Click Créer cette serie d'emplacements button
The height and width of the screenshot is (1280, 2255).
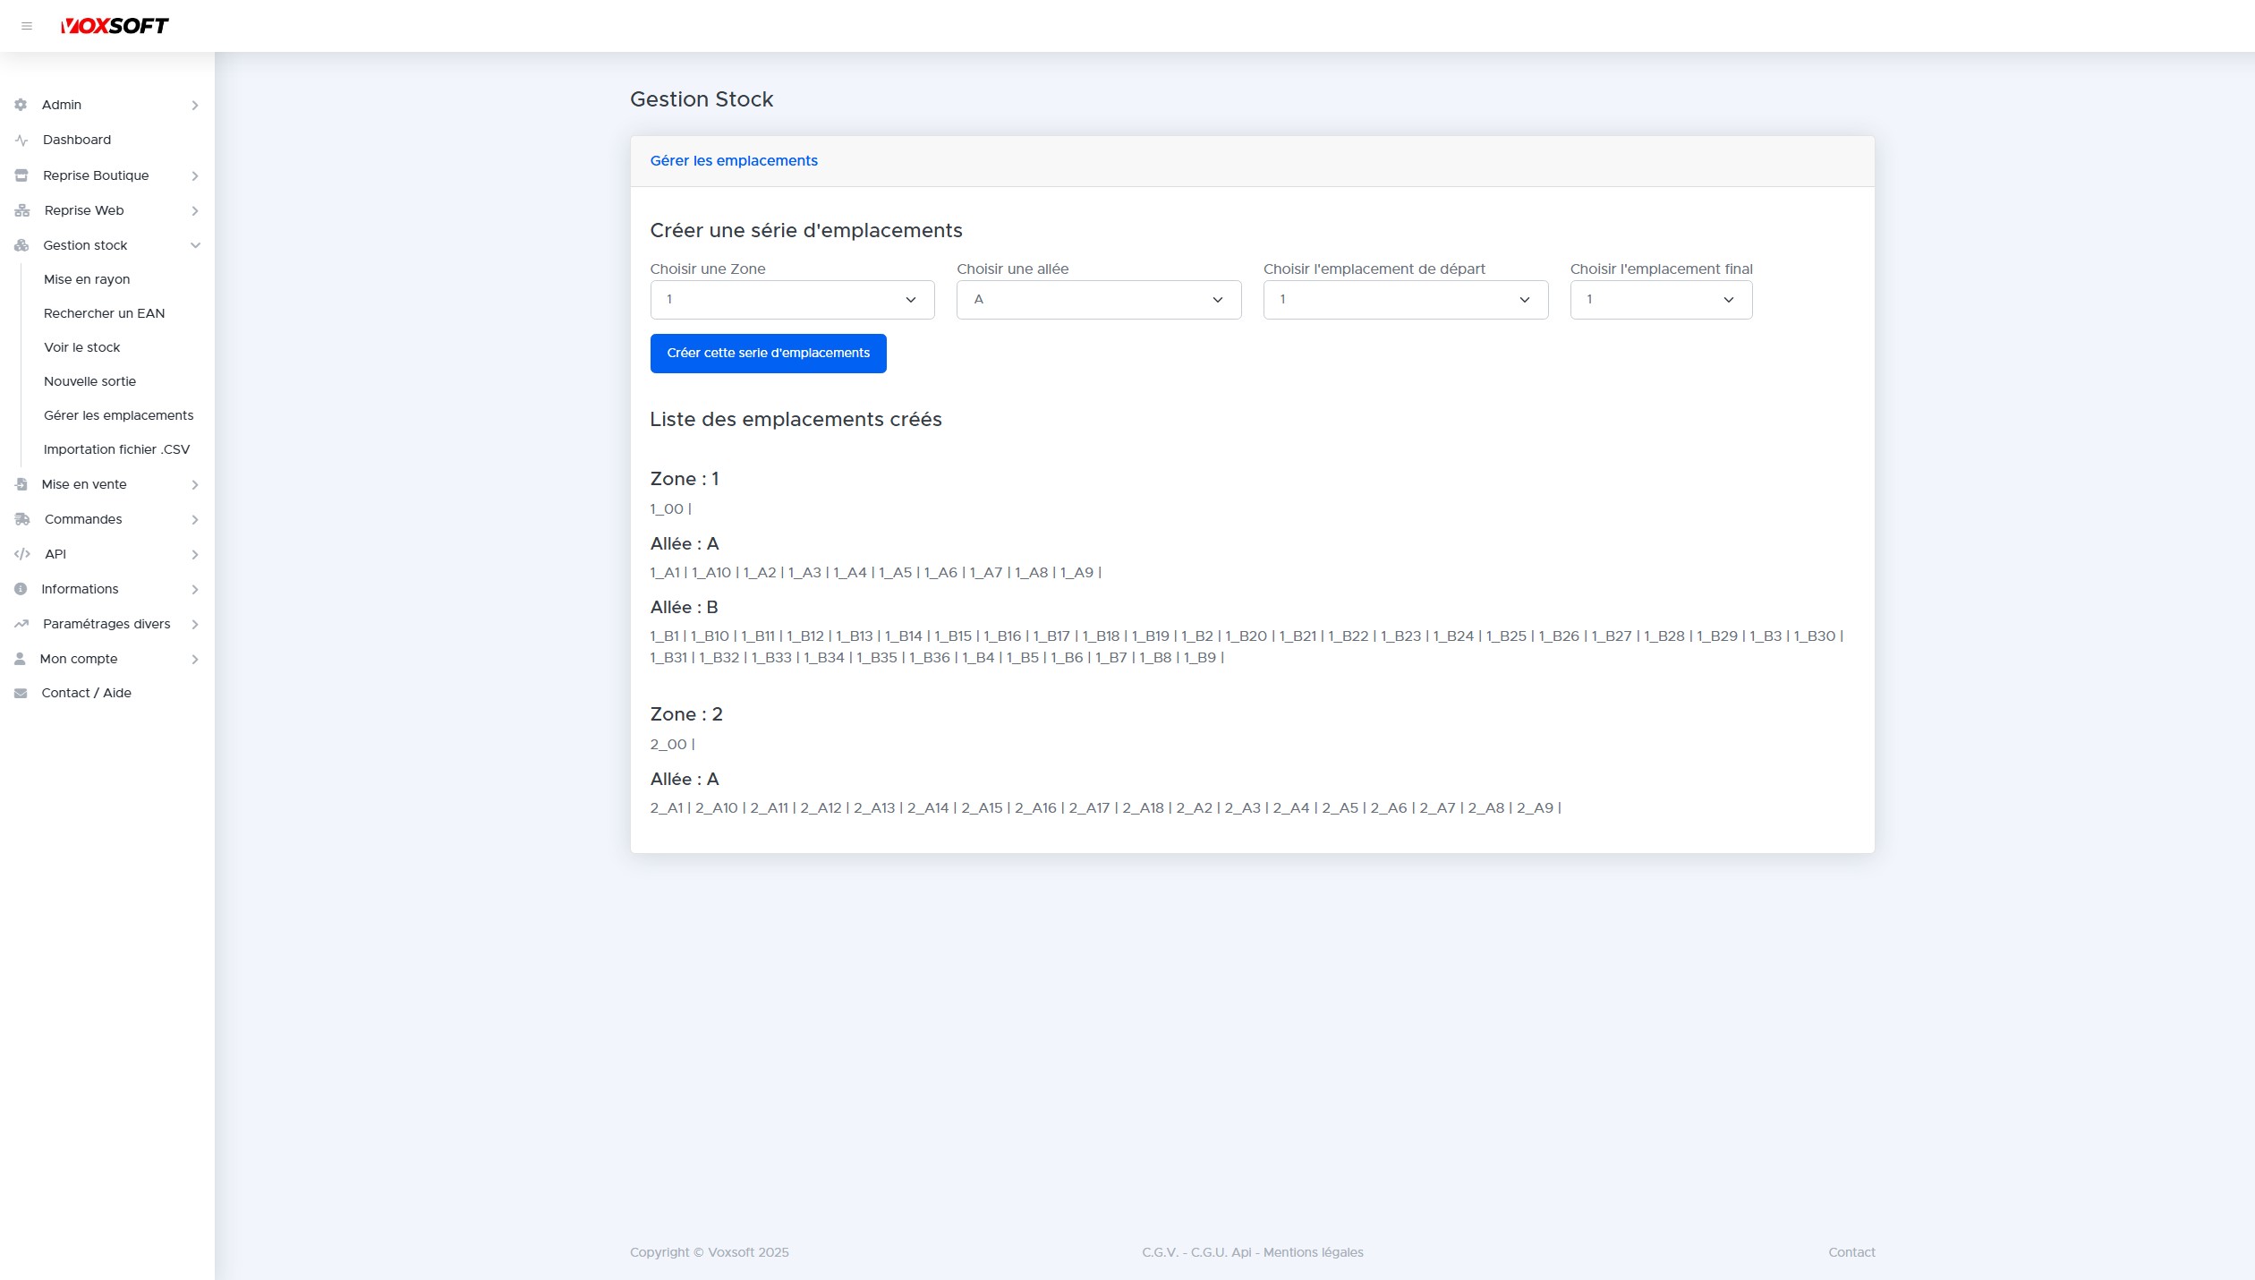coord(768,354)
